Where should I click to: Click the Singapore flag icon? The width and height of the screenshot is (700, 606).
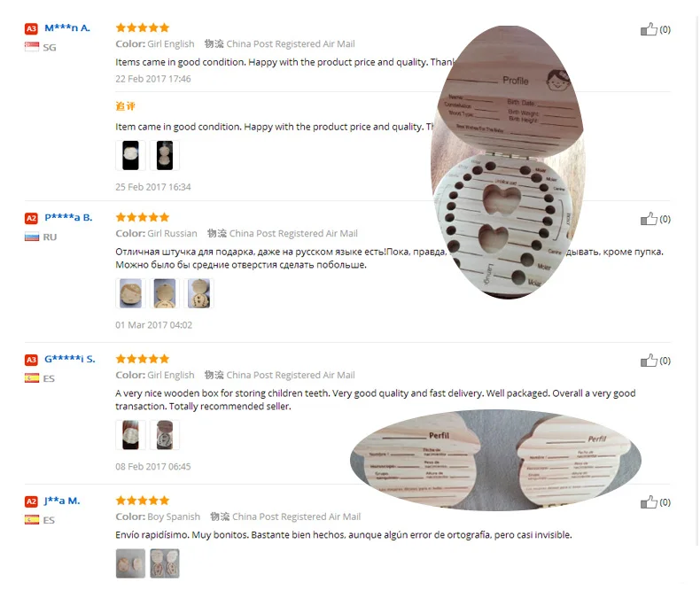31,46
